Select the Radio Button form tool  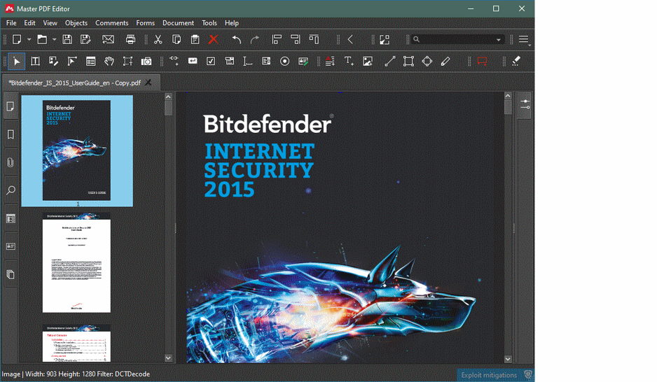coord(284,62)
